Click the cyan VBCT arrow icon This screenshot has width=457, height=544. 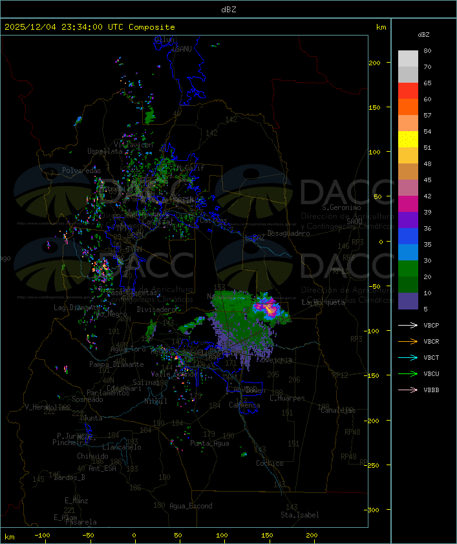(x=408, y=357)
